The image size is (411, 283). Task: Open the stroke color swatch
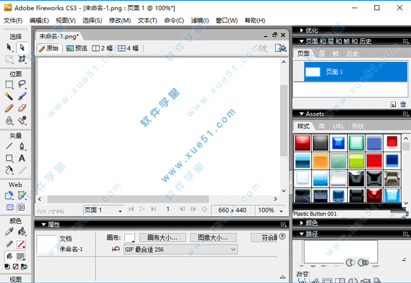point(21,244)
